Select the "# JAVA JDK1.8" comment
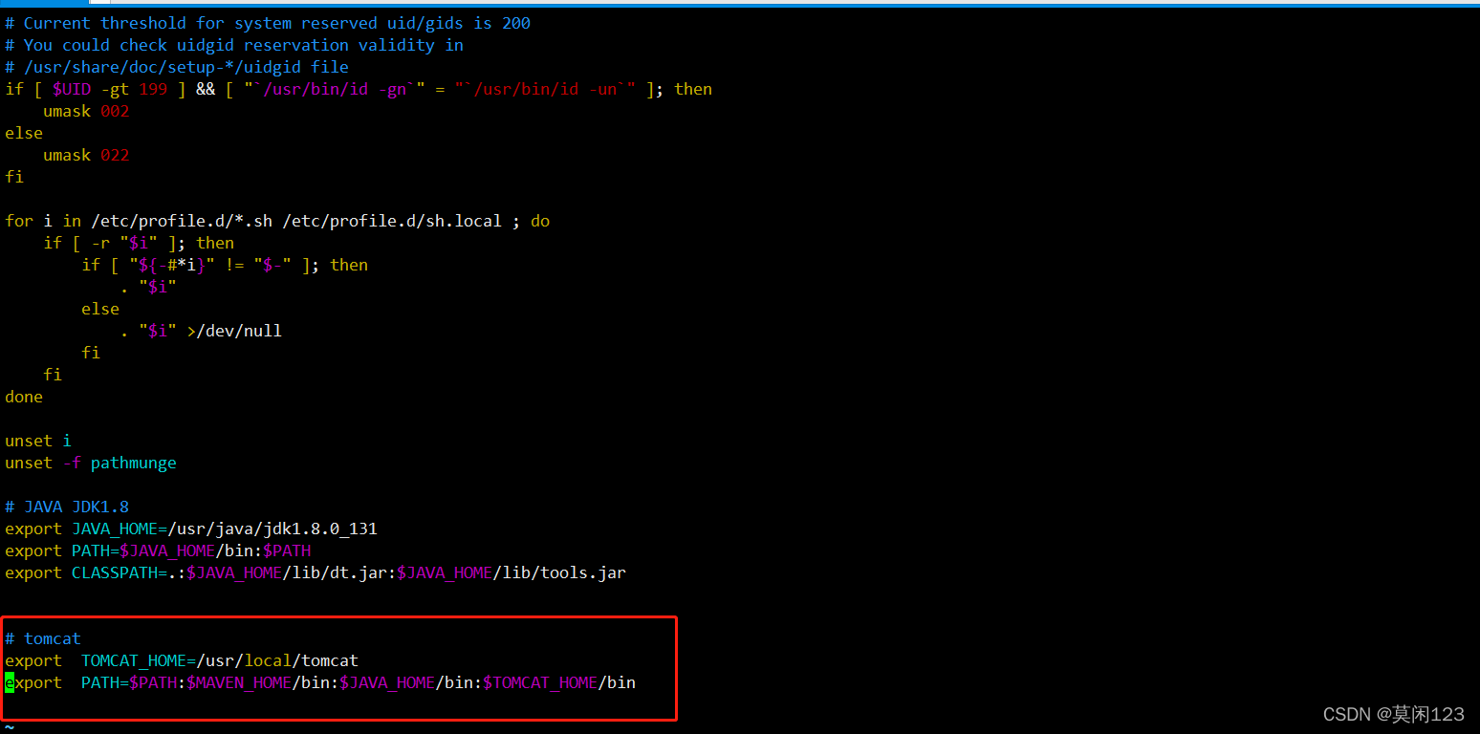The height and width of the screenshot is (734, 1480). pos(67,507)
